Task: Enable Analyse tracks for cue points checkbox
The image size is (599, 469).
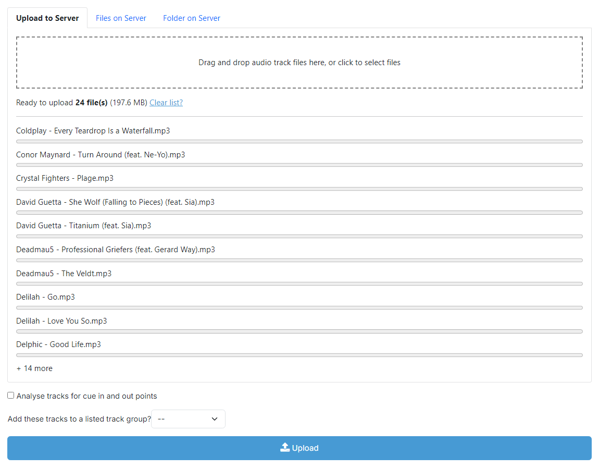Action: coord(11,396)
